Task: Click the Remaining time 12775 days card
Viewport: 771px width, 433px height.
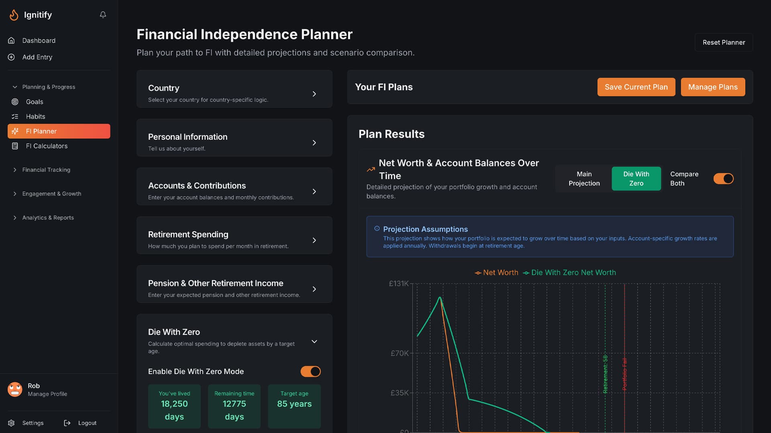Action: 234,406
